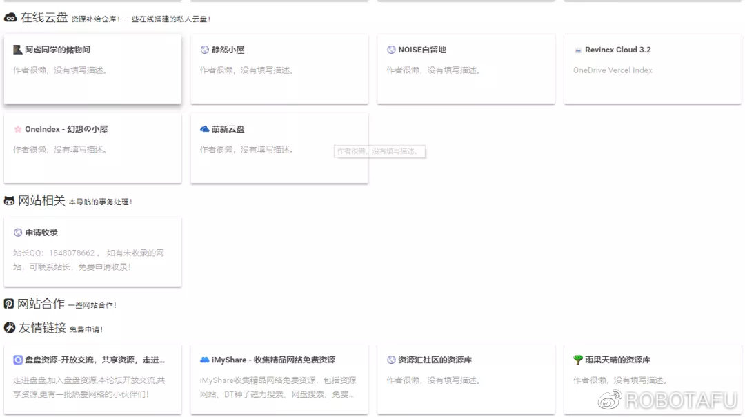Click the 盘盘资源 blue square icon
This screenshot has height=417, width=745.
[x=17, y=360]
